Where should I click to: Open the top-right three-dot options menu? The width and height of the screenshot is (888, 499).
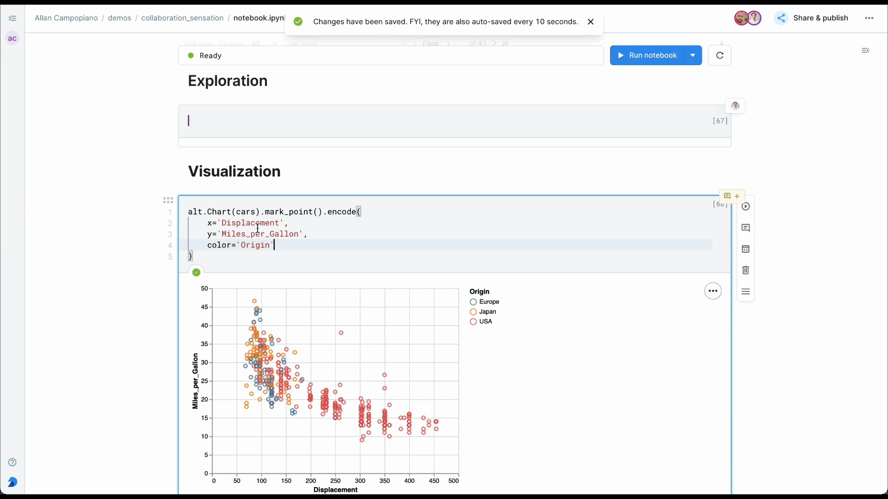point(869,18)
